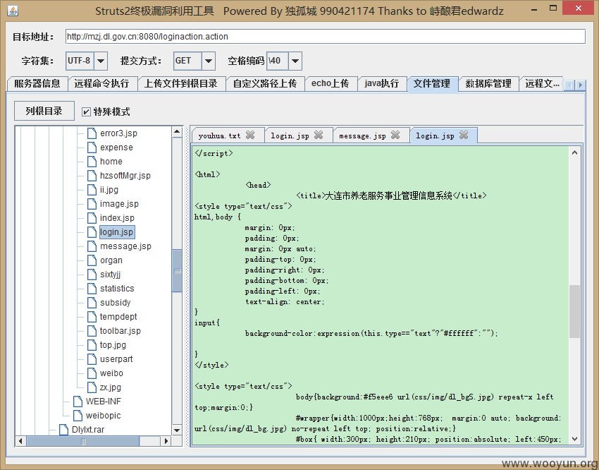
Task: Select the statistics entry in tree
Action: pos(117,289)
